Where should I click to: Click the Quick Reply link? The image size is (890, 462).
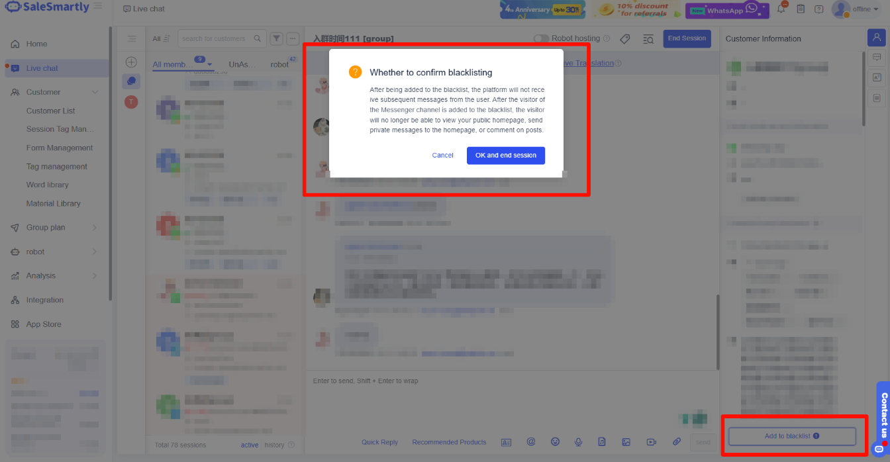379,442
